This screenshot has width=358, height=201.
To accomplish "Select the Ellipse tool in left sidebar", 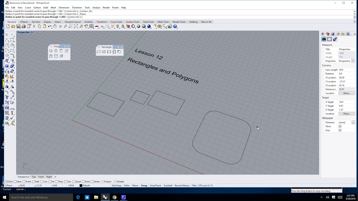I will click(12, 45).
